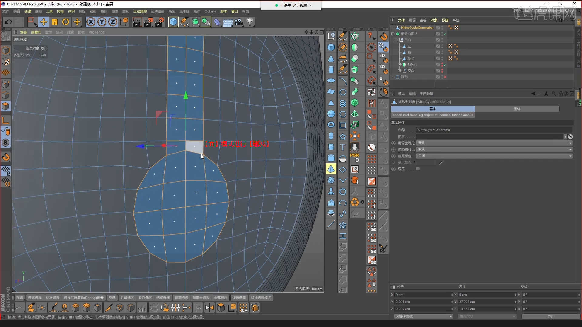Screen dimensions: 582x327
Task: Open 渲染器可见 dropdown
Action: [494, 149]
